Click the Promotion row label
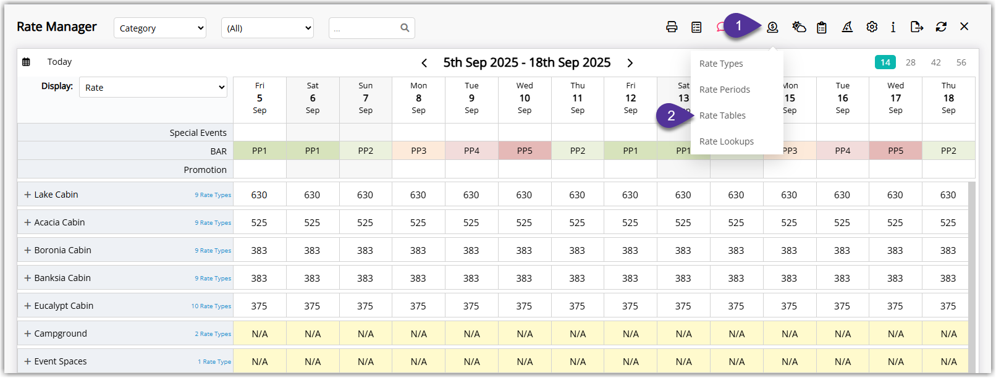 coord(205,170)
